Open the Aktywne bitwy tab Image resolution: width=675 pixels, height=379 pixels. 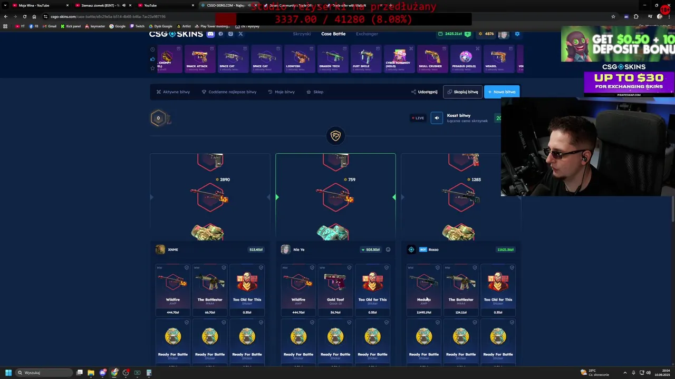click(173, 92)
